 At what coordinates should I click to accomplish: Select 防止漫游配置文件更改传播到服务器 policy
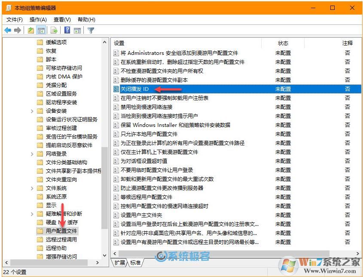162,188
